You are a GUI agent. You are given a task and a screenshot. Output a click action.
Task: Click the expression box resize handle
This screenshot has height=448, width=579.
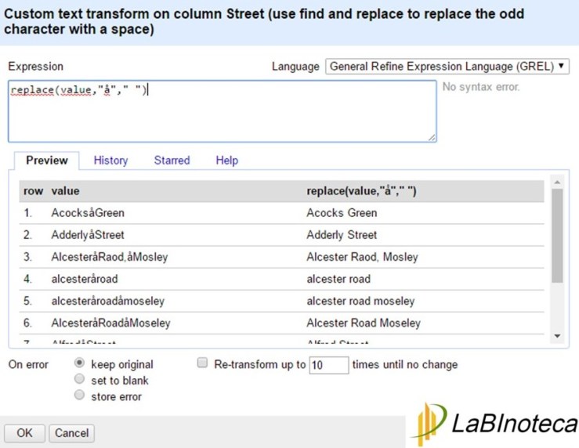click(432, 137)
